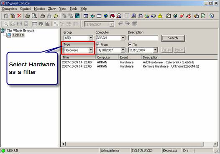Viewport: 220px width, 154px height.
Task: Uncheck the From date checkbox
Action: pos(97,44)
